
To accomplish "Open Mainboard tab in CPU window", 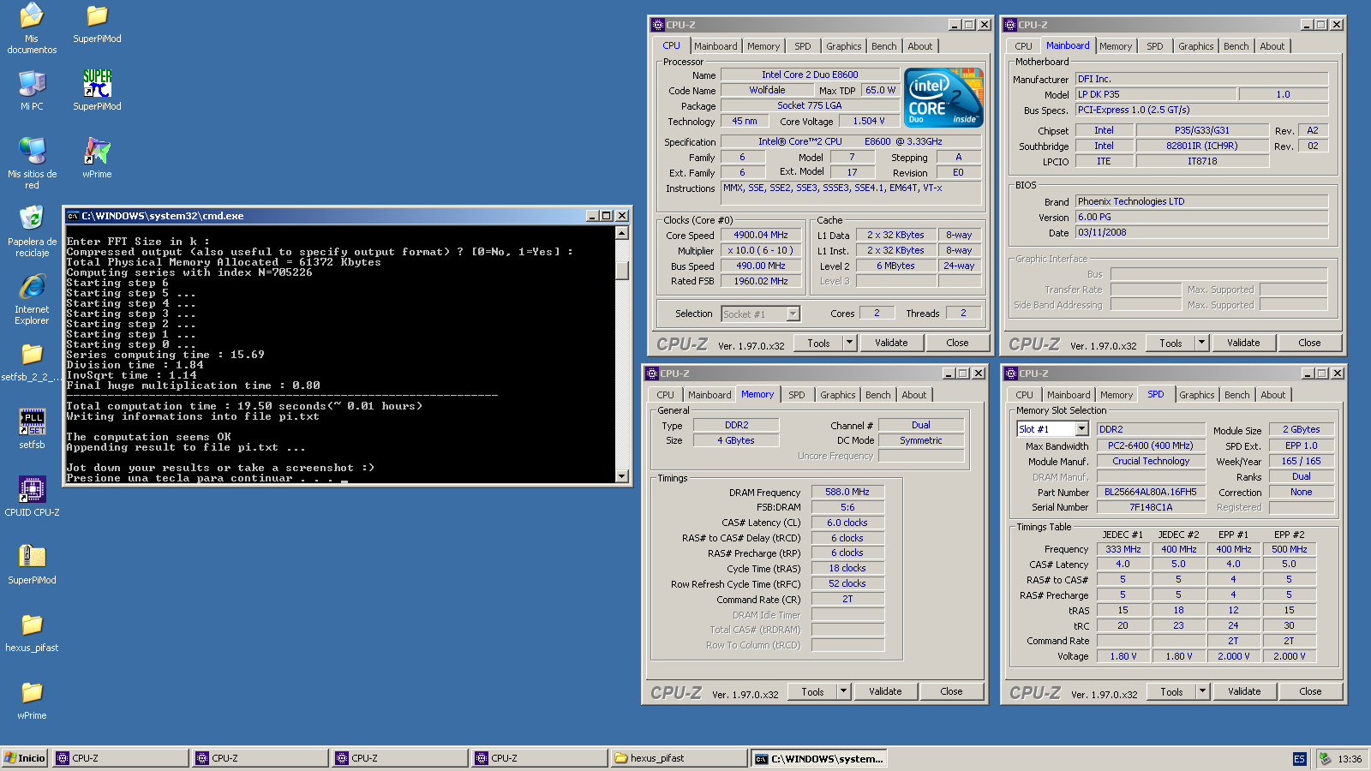I will (x=715, y=46).
